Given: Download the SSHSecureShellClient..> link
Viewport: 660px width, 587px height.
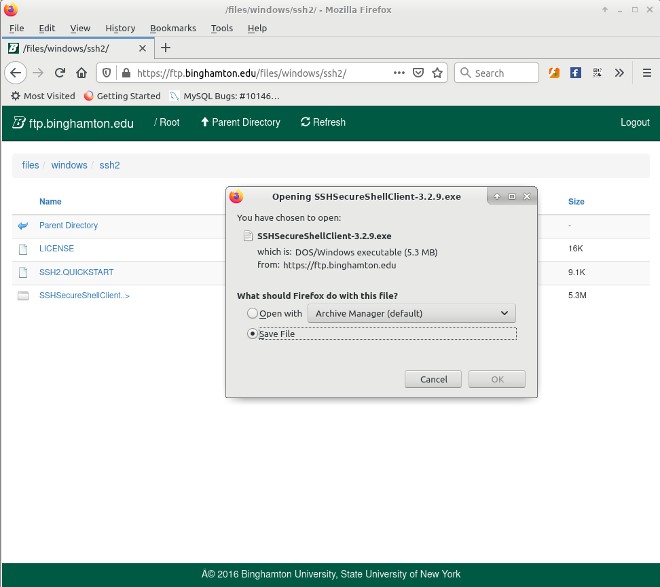Looking at the screenshot, I should [x=84, y=296].
